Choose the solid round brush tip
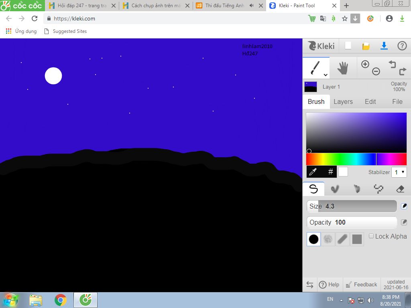 [x=313, y=239]
